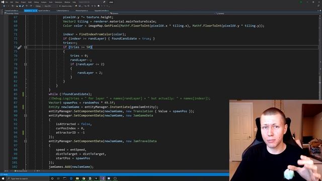
Task: Open the Project menu
Action: (23, 2)
